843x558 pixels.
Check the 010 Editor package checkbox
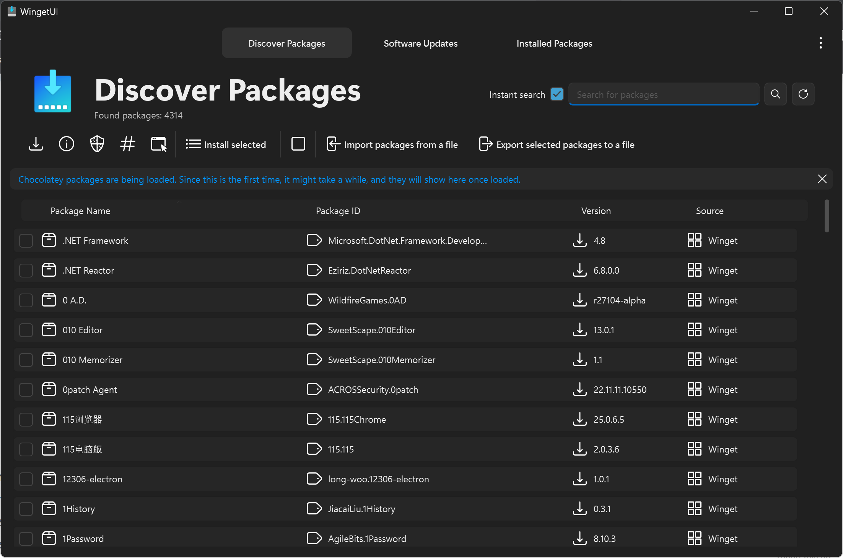coord(26,330)
